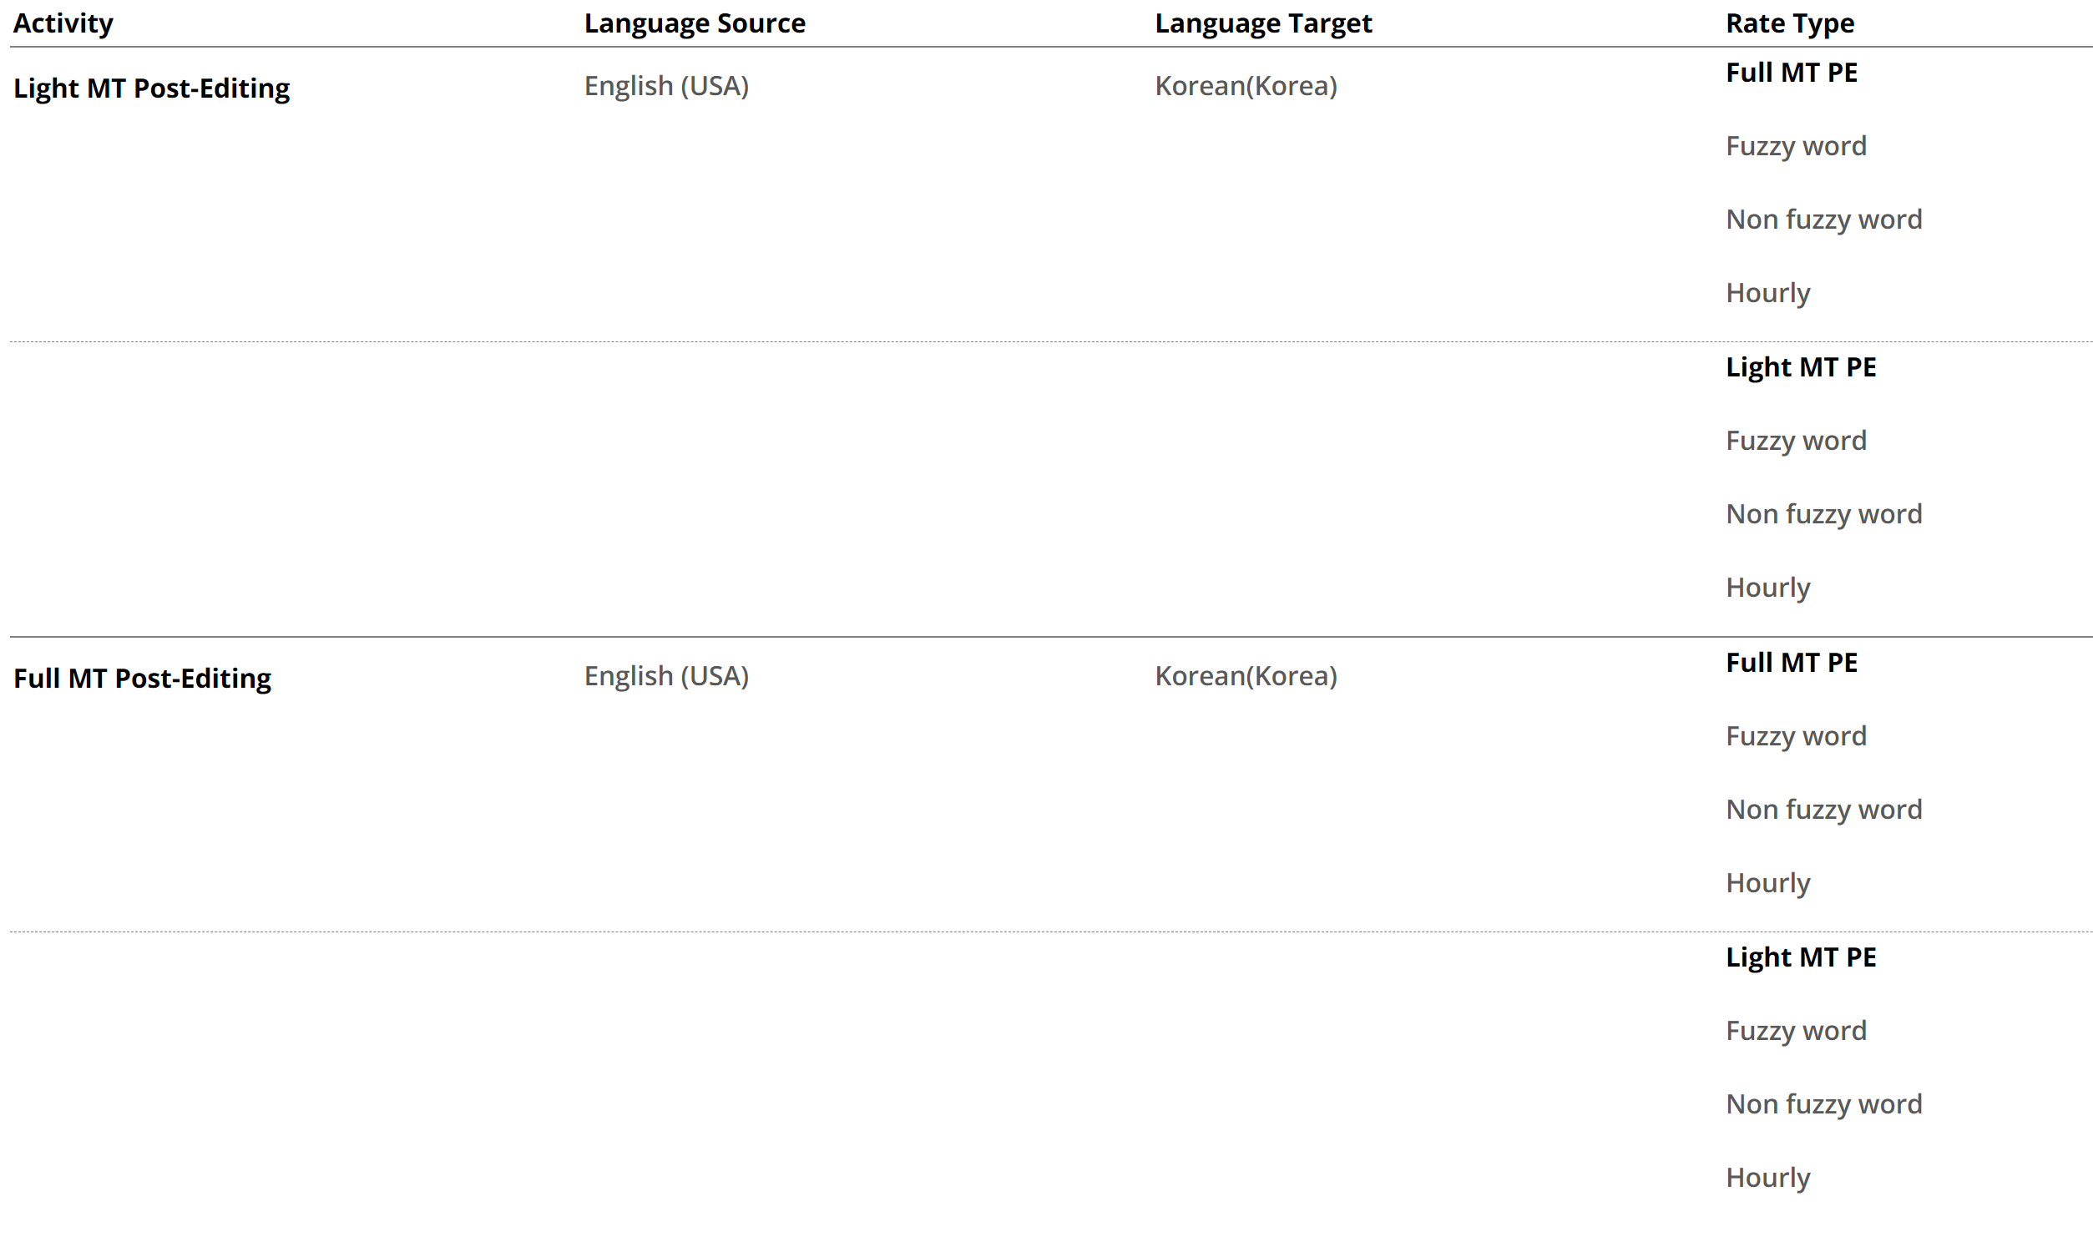The width and height of the screenshot is (2093, 1237).
Task: Click Light MT PE heading under Light MT Post-Editing activity
Action: [x=1801, y=367]
